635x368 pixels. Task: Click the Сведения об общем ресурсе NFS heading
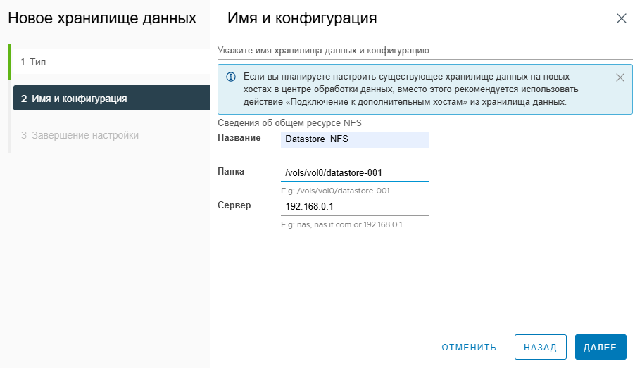(x=289, y=123)
